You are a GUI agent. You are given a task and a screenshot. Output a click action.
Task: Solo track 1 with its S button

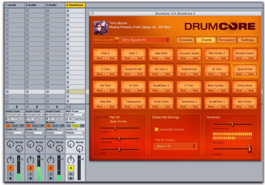coord(10,174)
